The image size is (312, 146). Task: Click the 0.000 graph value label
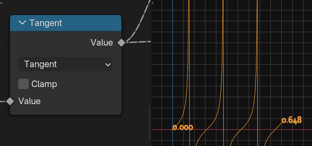(183, 127)
